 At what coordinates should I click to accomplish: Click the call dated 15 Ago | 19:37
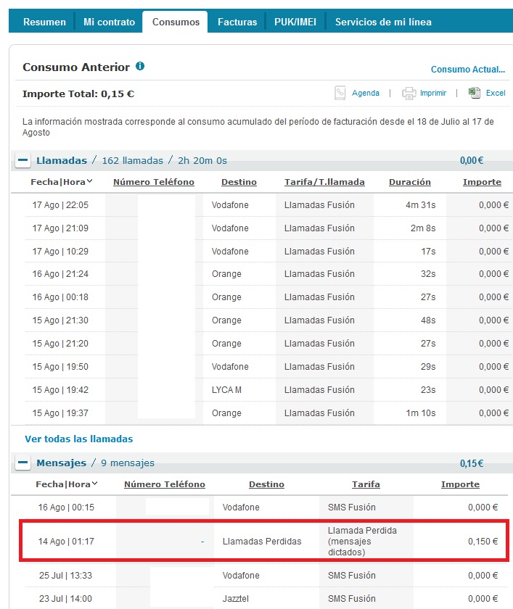pyautogui.click(x=60, y=413)
